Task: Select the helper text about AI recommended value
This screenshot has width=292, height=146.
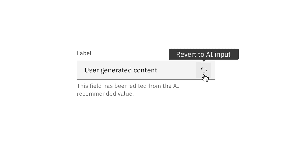Action: pos(128,89)
